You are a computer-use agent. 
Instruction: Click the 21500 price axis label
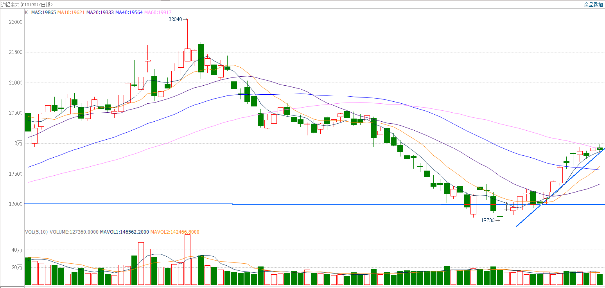(15, 52)
